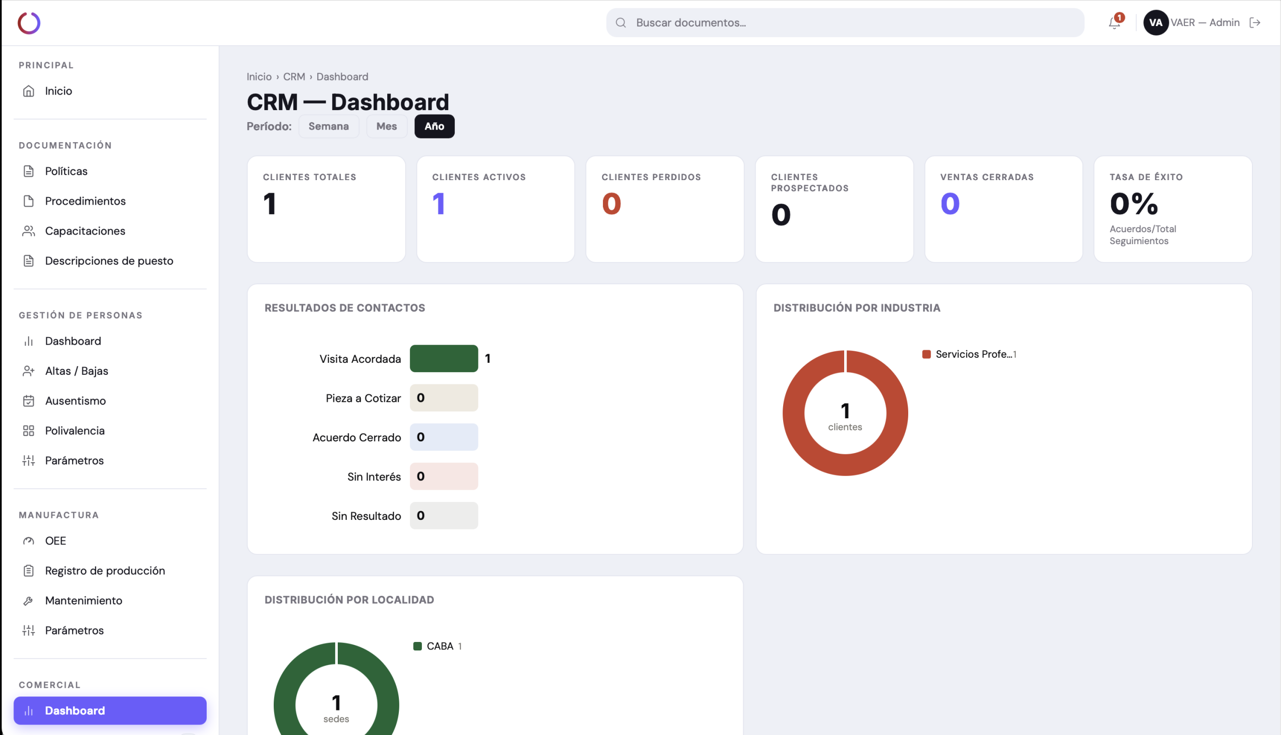Open Inicio in the sidebar

[x=110, y=91]
